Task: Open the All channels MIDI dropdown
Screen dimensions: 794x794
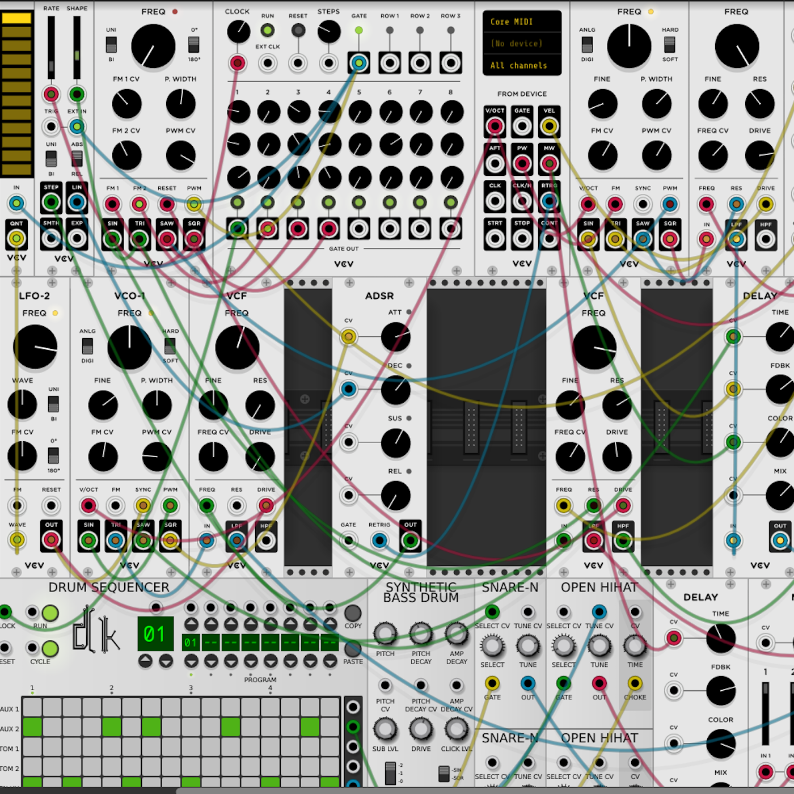Action: click(x=522, y=65)
